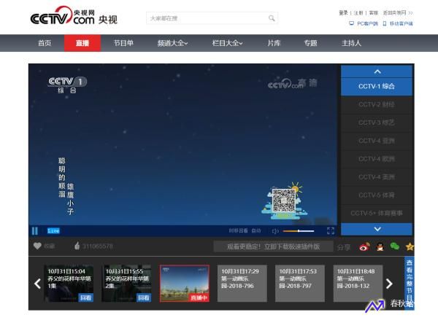Open the 片库 tab
Viewport: 438px width, 323px height.
pyautogui.click(x=274, y=43)
